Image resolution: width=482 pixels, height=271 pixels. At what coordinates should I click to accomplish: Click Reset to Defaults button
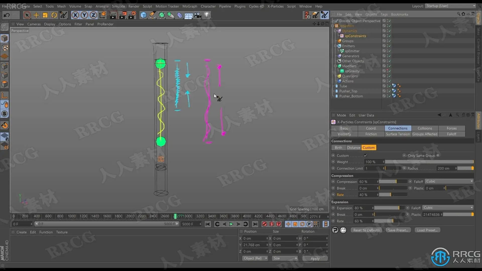(x=366, y=230)
